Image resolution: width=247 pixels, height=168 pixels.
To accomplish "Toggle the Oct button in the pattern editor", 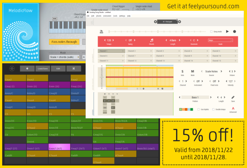I will coord(105,108).
